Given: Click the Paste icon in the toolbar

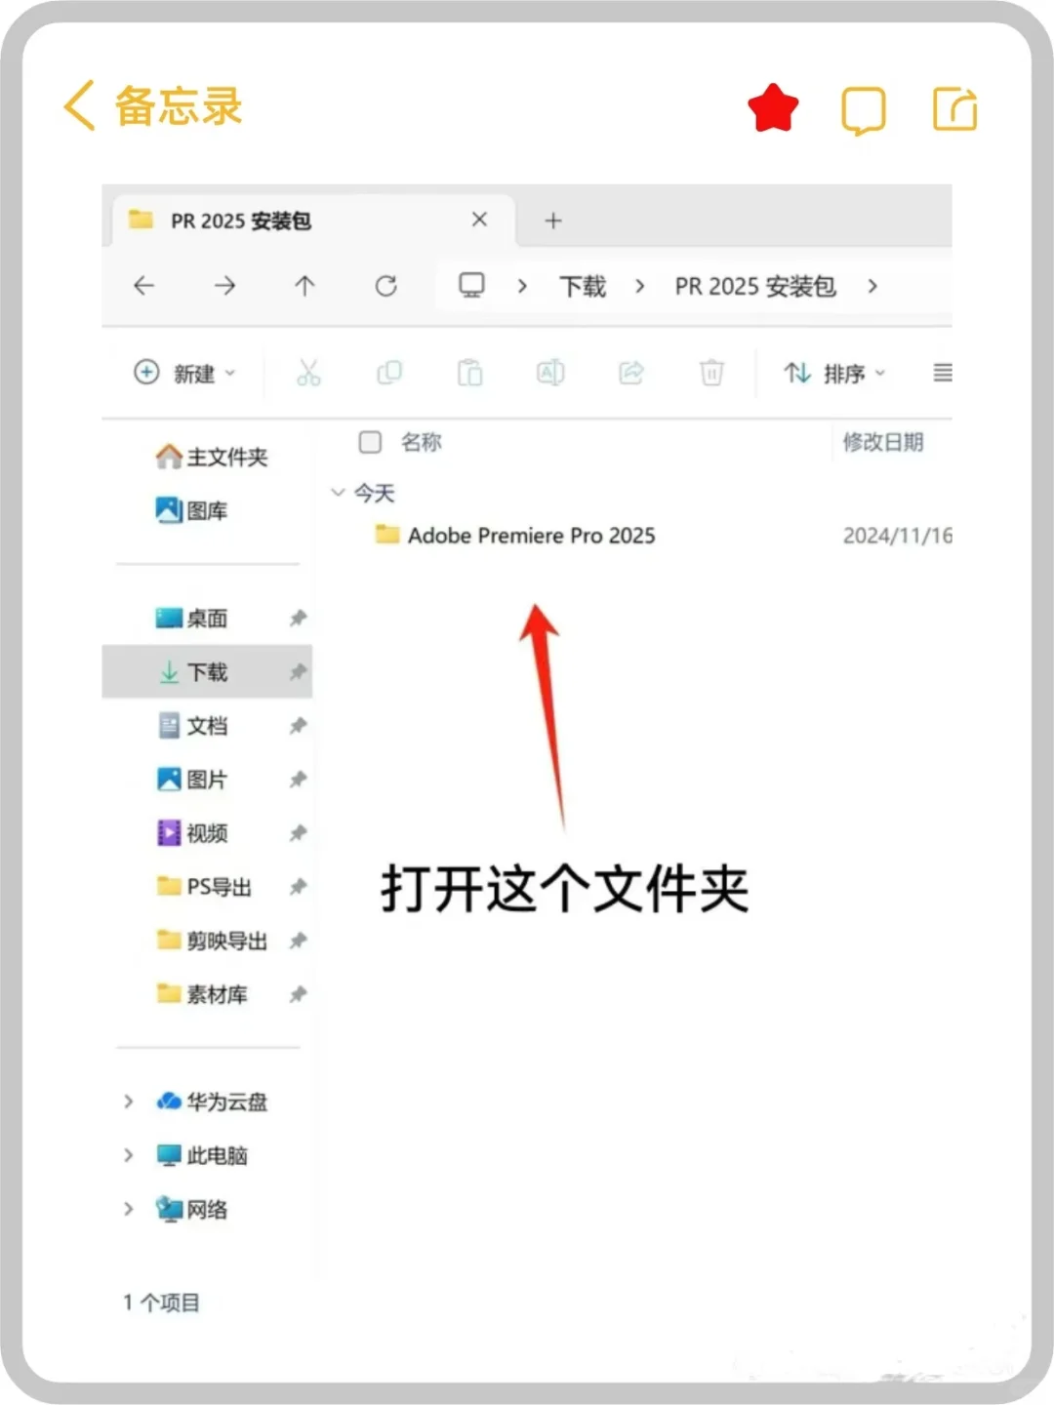Looking at the screenshot, I should (469, 373).
